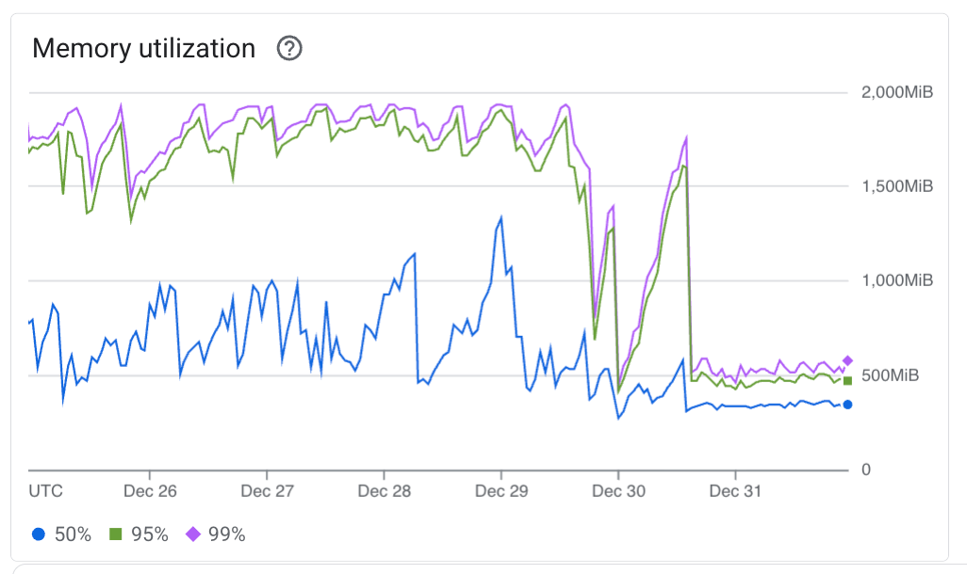The image size is (967, 574).
Task: Click the 2,000MiB y-axis label
Action: (x=896, y=92)
